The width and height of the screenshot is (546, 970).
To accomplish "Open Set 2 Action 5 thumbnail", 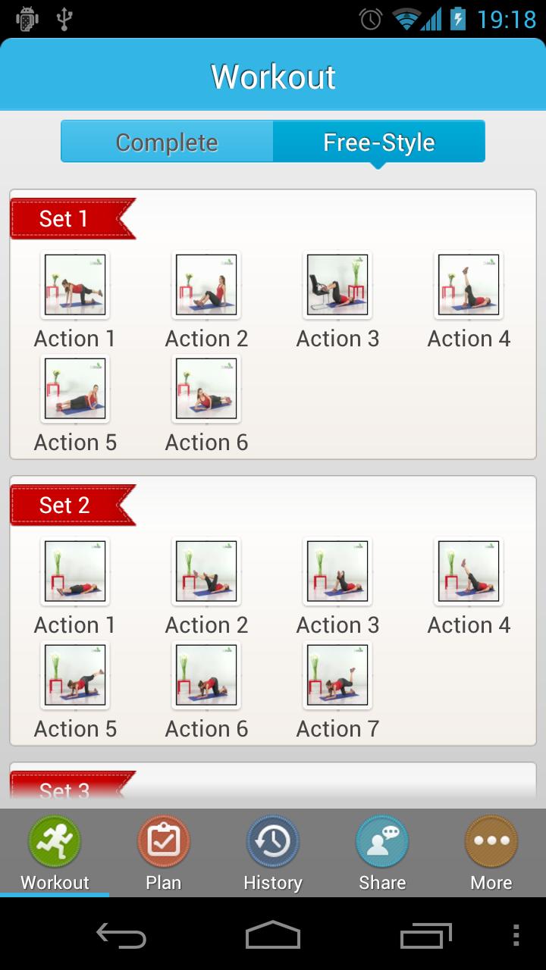I will click(x=75, y=675).
